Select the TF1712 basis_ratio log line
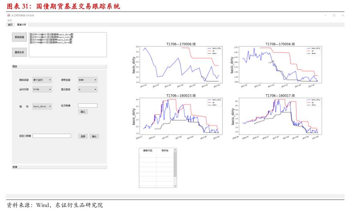 click(x=51, y=37)
